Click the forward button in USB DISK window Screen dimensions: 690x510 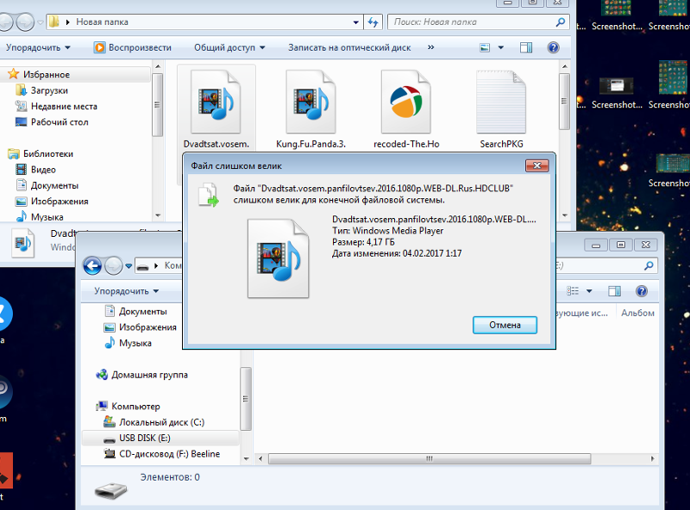pos(114,265)
